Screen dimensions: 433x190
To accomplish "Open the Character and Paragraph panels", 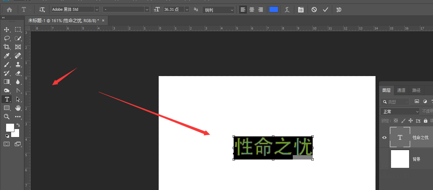I will (301, 10).
